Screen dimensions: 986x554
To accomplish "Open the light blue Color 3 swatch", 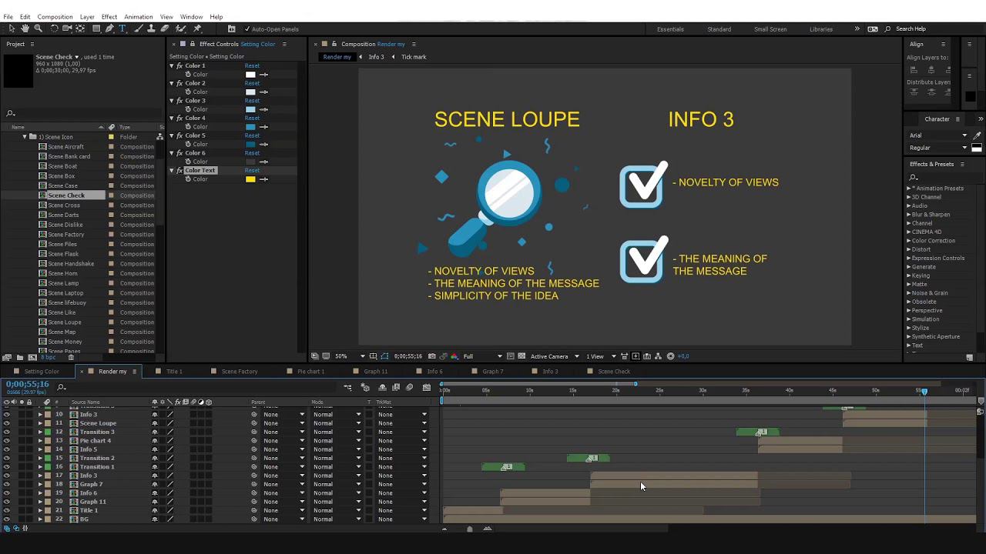I will 250,109.
